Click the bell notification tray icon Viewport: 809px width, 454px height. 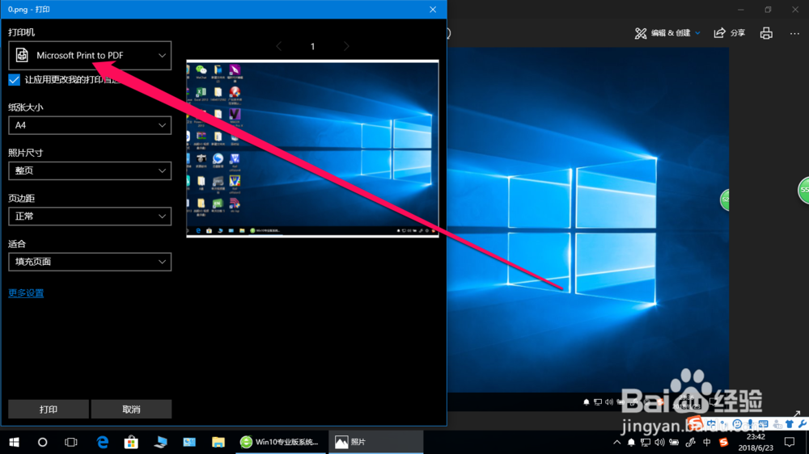pyautogui.click(x=631, y=442)
